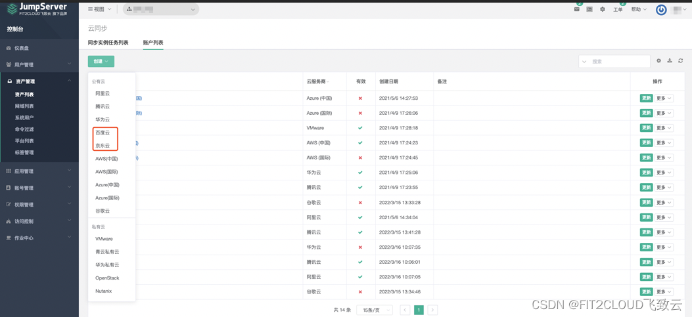Click the 2021/4/9 17:28:18 date cell
The image size is (692, 317).
(398, 128)
